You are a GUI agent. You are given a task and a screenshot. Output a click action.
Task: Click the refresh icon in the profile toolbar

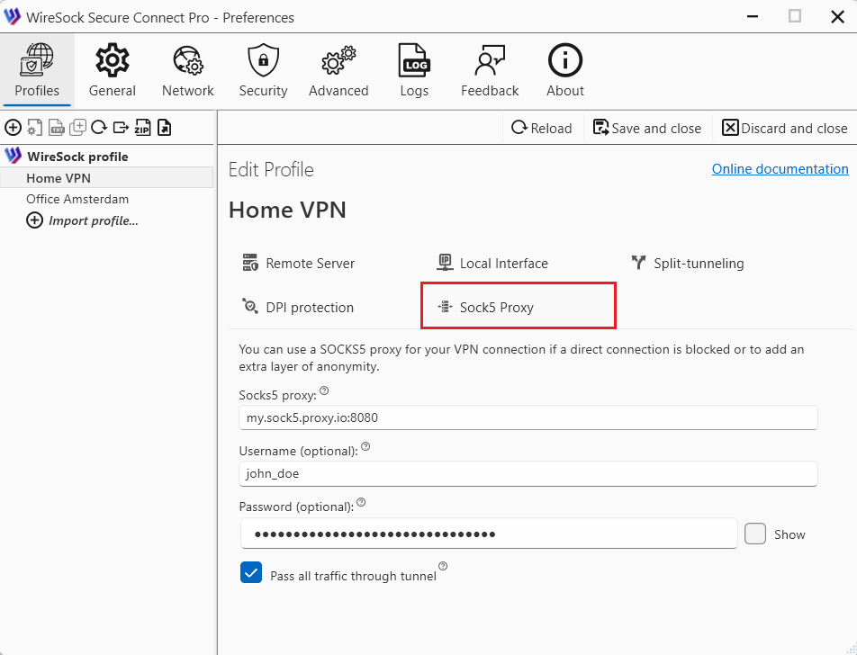tap(99, 127)
